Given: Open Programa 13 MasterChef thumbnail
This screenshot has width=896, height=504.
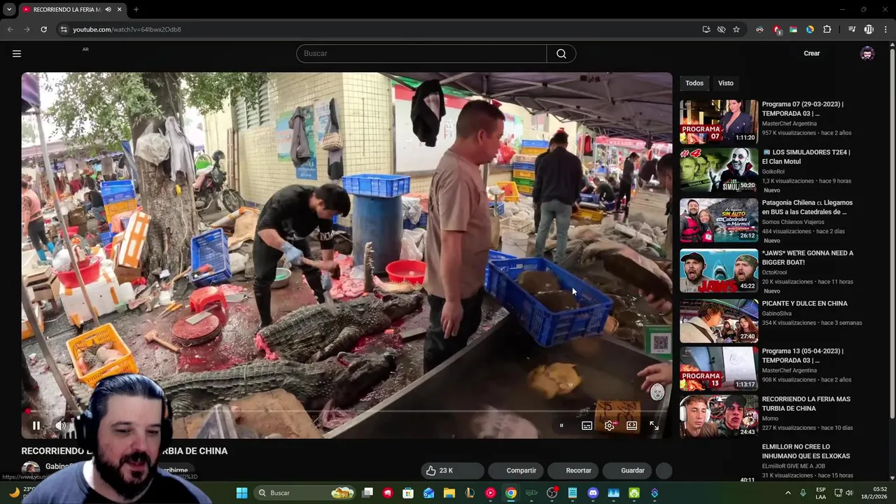Looking at the screenshot, I should coord(719,368).
